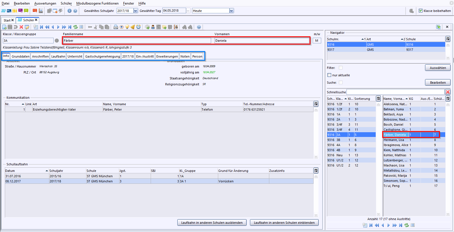Viewport: 454px width, 232px height.
Task: Click the light bulb icon
Action: pyautogui.click(x=127, y=27)
